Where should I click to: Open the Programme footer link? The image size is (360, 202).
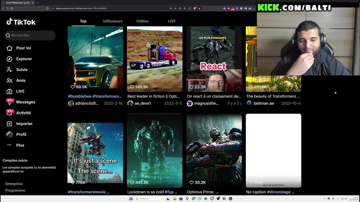(x=15, y=190)
